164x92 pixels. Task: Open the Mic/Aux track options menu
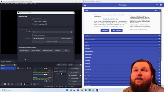50,75
